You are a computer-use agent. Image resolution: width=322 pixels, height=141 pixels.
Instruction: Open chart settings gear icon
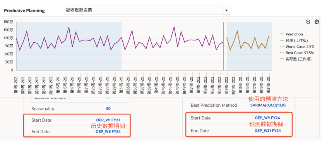click(317, 22)
